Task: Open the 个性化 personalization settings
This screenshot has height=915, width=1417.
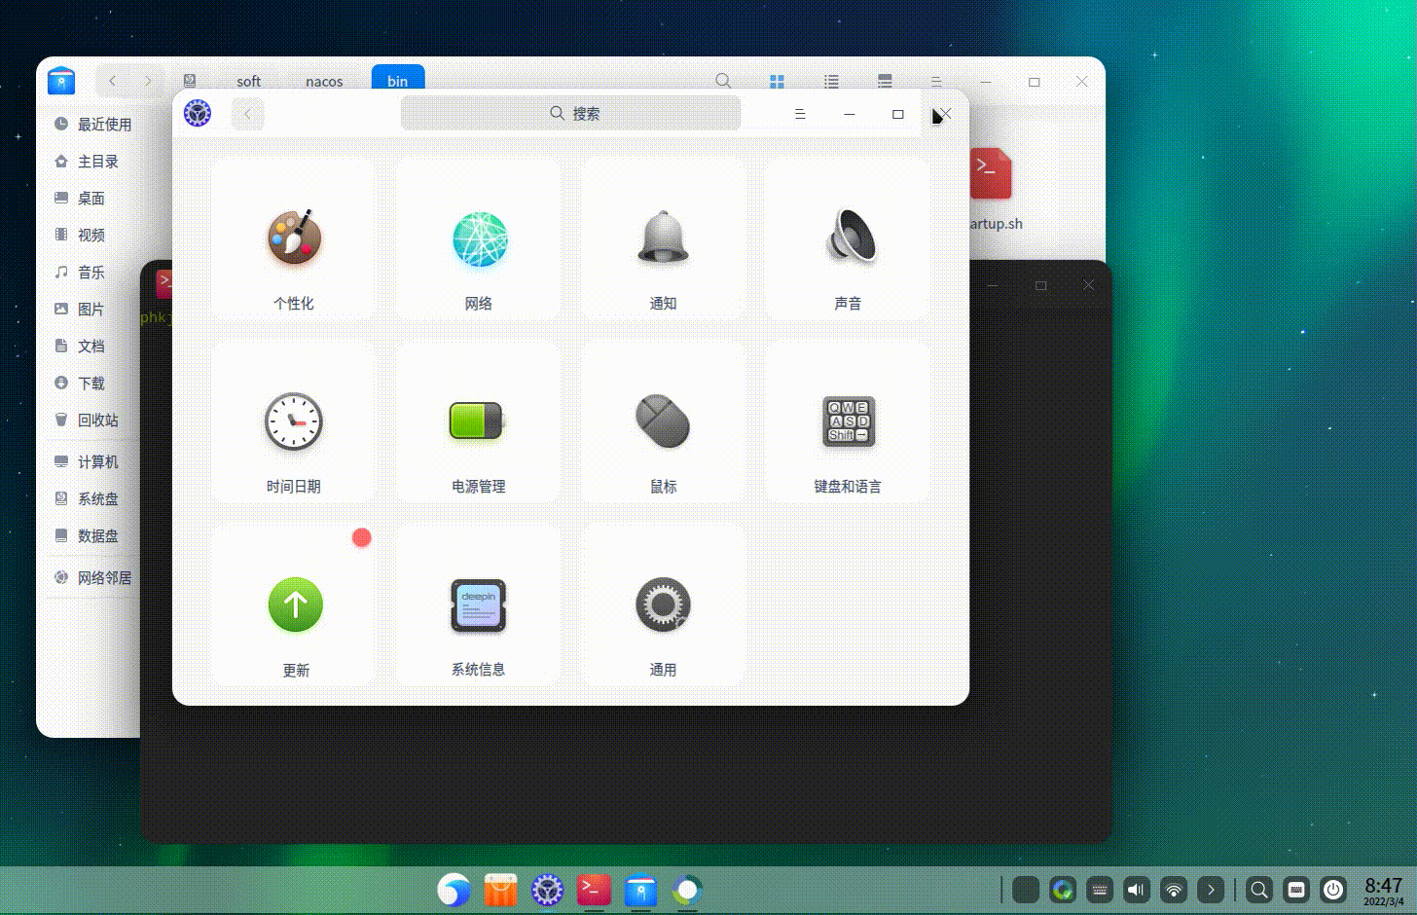Action: coord(293,238)
